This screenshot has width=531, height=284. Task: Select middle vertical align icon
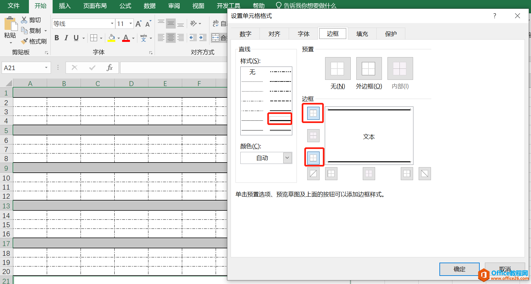click(x=171, y=23)
